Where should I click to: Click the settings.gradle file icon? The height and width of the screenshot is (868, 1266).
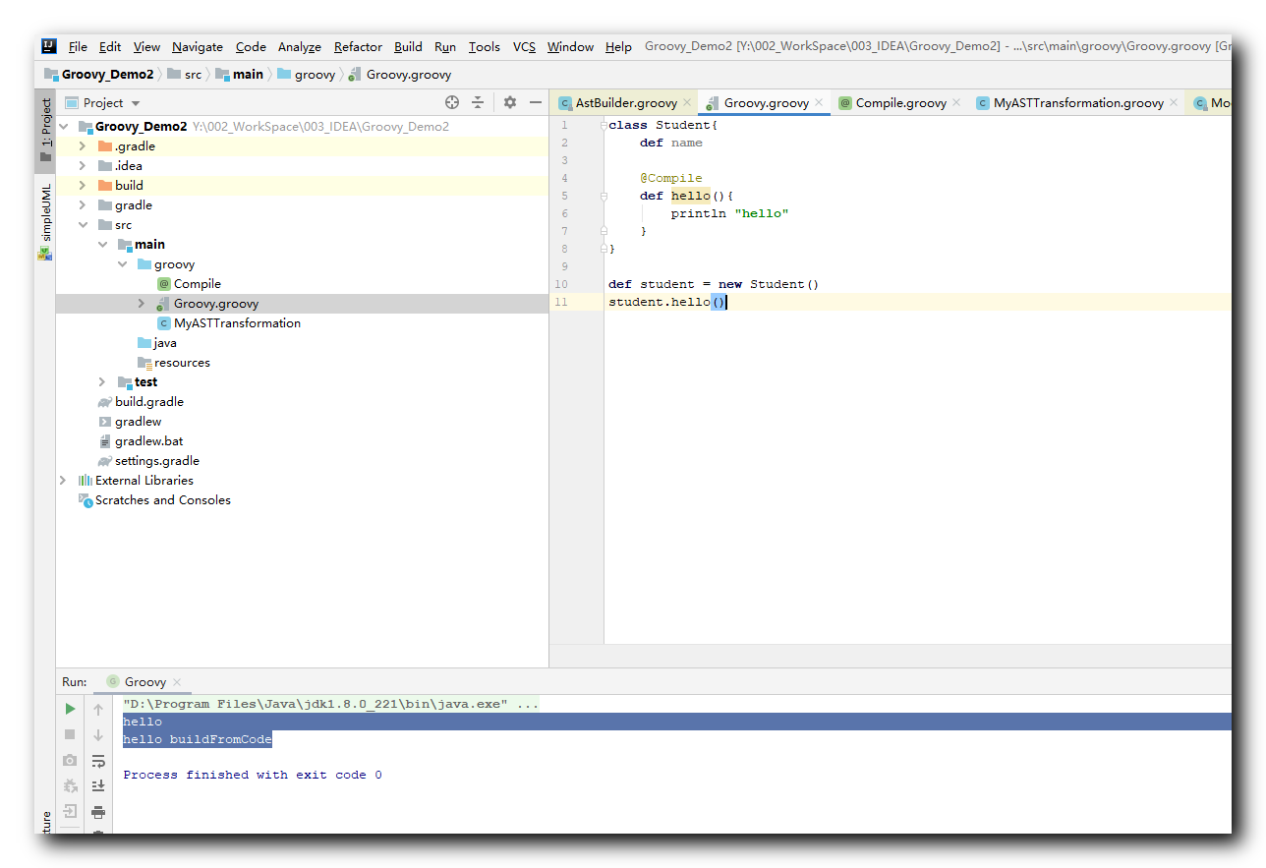[105, 461]
